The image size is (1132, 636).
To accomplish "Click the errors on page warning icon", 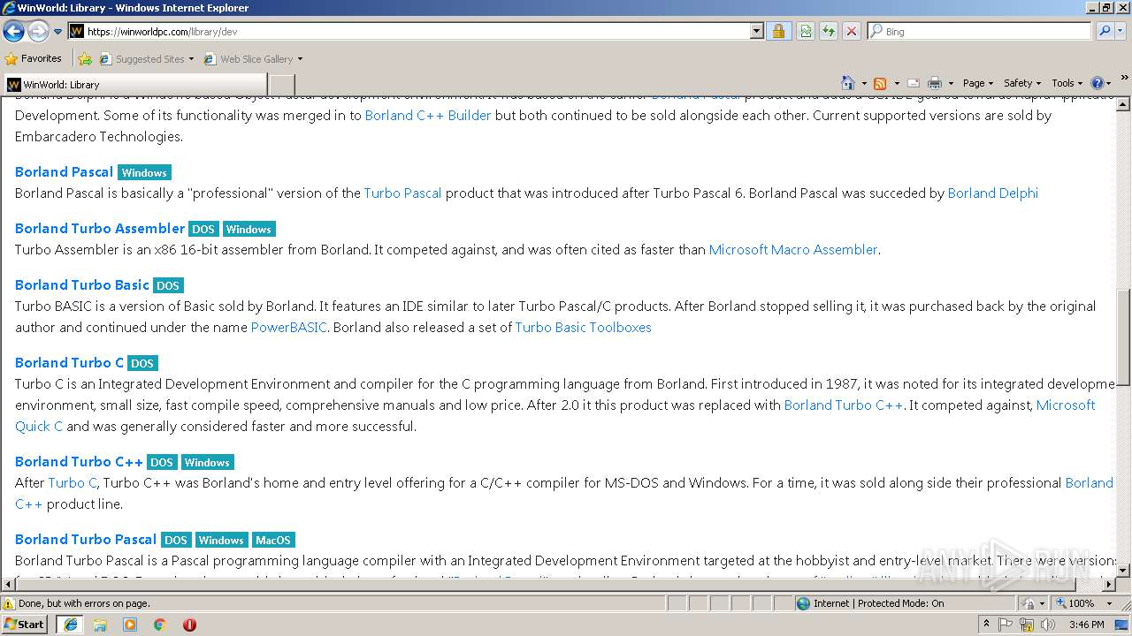I will tap(9, 603).
